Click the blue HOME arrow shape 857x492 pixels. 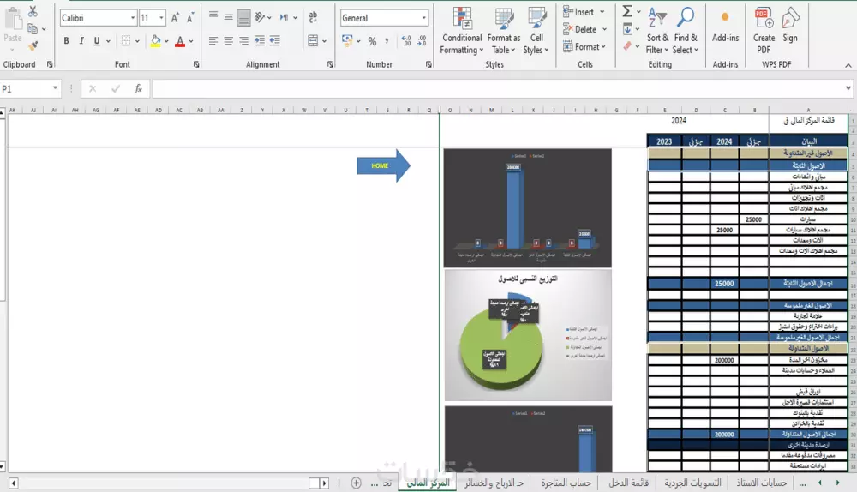coord(383,165)
